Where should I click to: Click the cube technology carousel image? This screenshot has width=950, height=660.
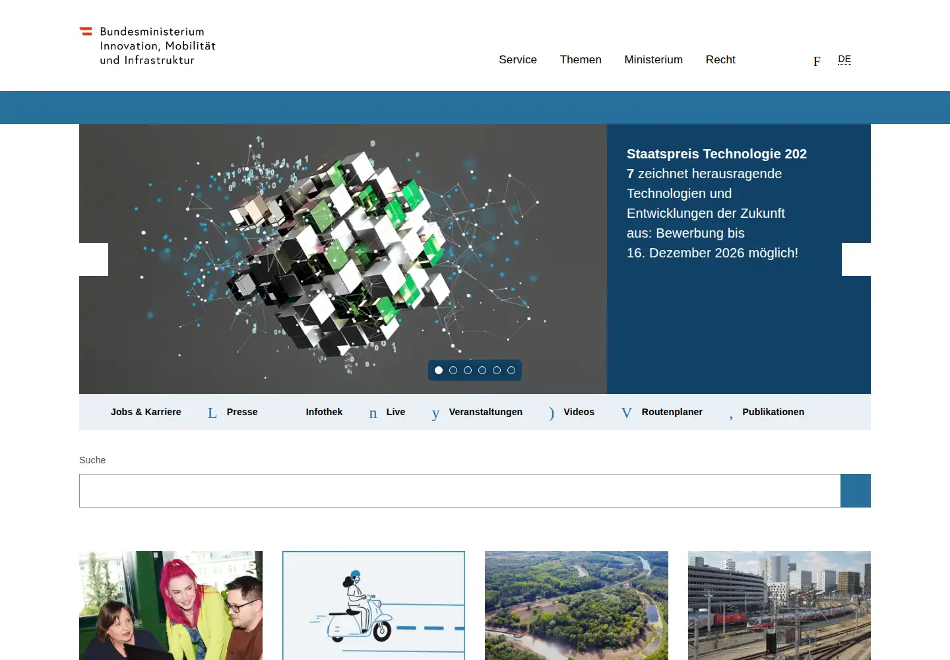(x=343, y=259)
